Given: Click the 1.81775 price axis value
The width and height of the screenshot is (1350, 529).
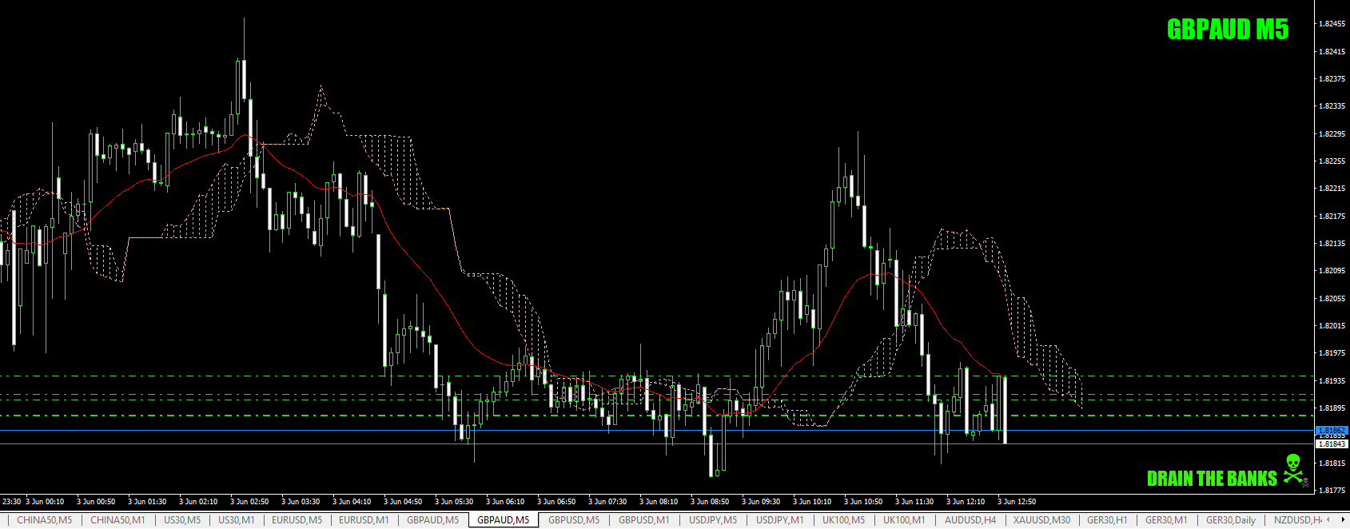Looking at the screenshot, I should (x=1332, y=491).
